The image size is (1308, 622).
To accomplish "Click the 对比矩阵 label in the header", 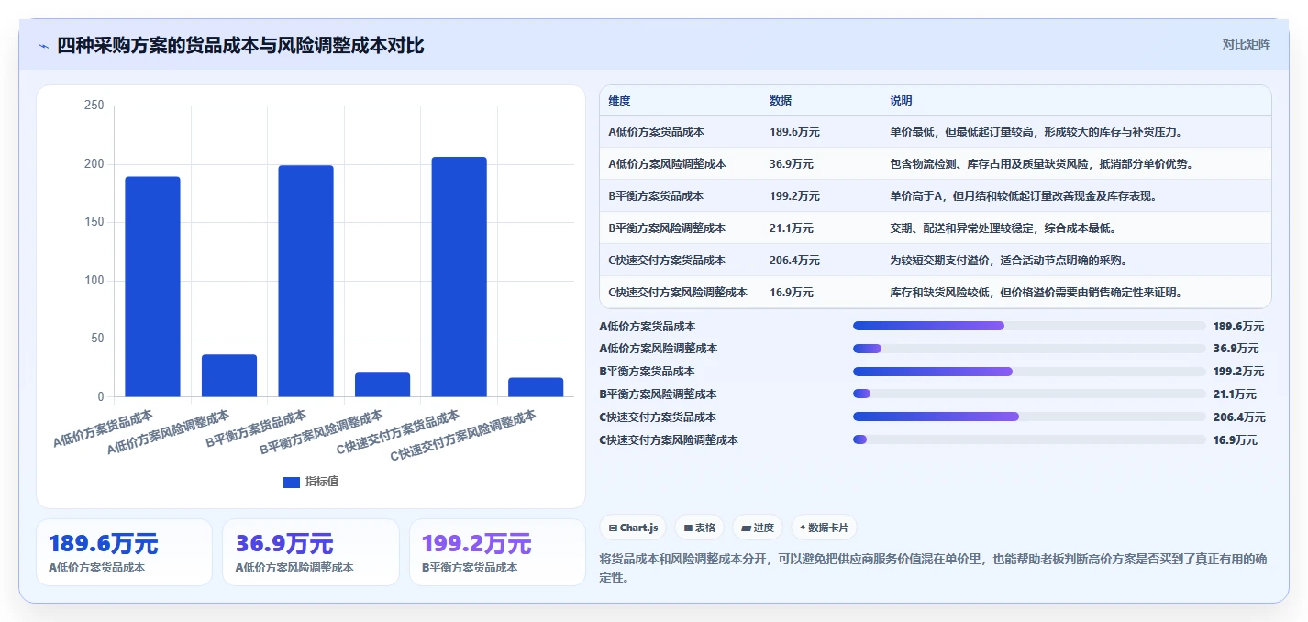I will click(1247, 45).
